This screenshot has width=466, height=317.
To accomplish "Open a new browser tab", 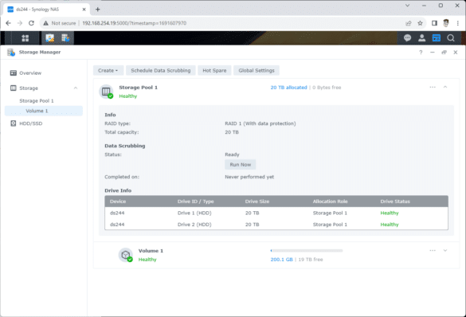I will click(97, 10).
